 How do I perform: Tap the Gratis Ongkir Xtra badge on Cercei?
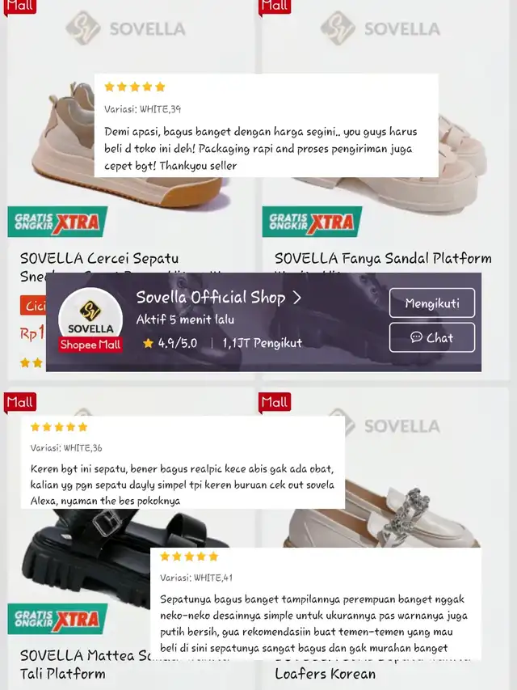point(57,222)
